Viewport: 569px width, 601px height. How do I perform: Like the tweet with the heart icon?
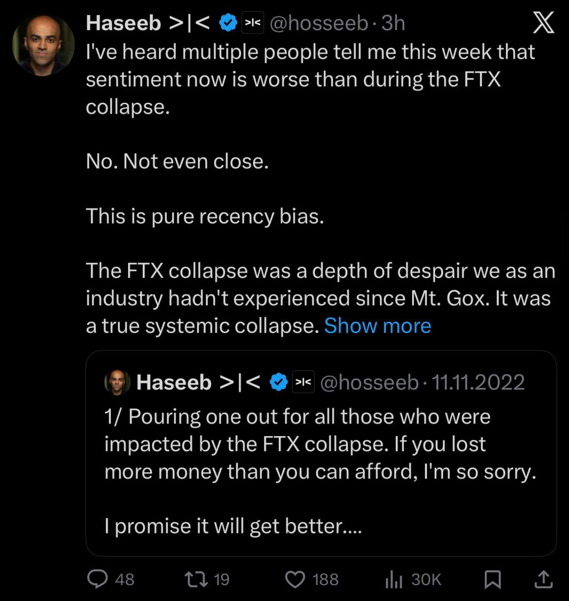(295, 579)
